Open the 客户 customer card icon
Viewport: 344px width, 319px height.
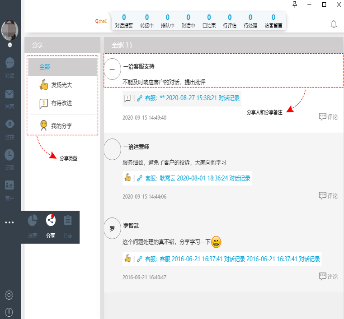9,185
